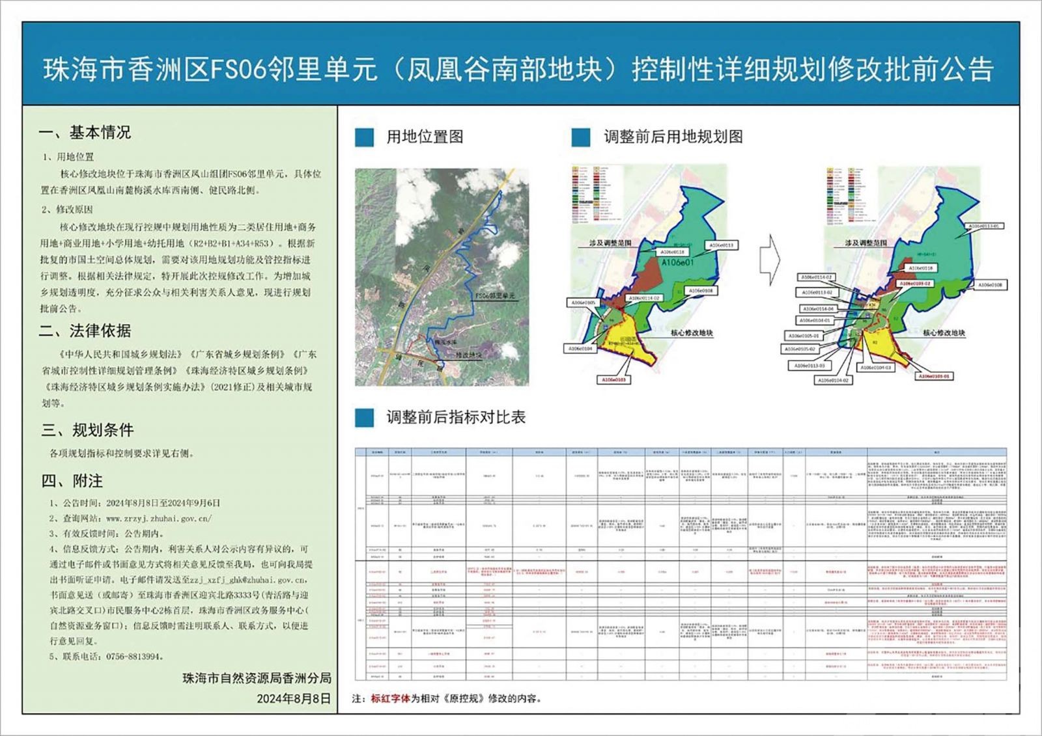Click the large A106e01 label on the before-adjustment map
Viewport: 1042px width, 736px height.
pos(678,263)
